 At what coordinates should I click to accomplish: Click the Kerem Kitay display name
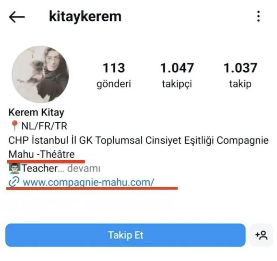pyautogui.click(x=36, y=112)
